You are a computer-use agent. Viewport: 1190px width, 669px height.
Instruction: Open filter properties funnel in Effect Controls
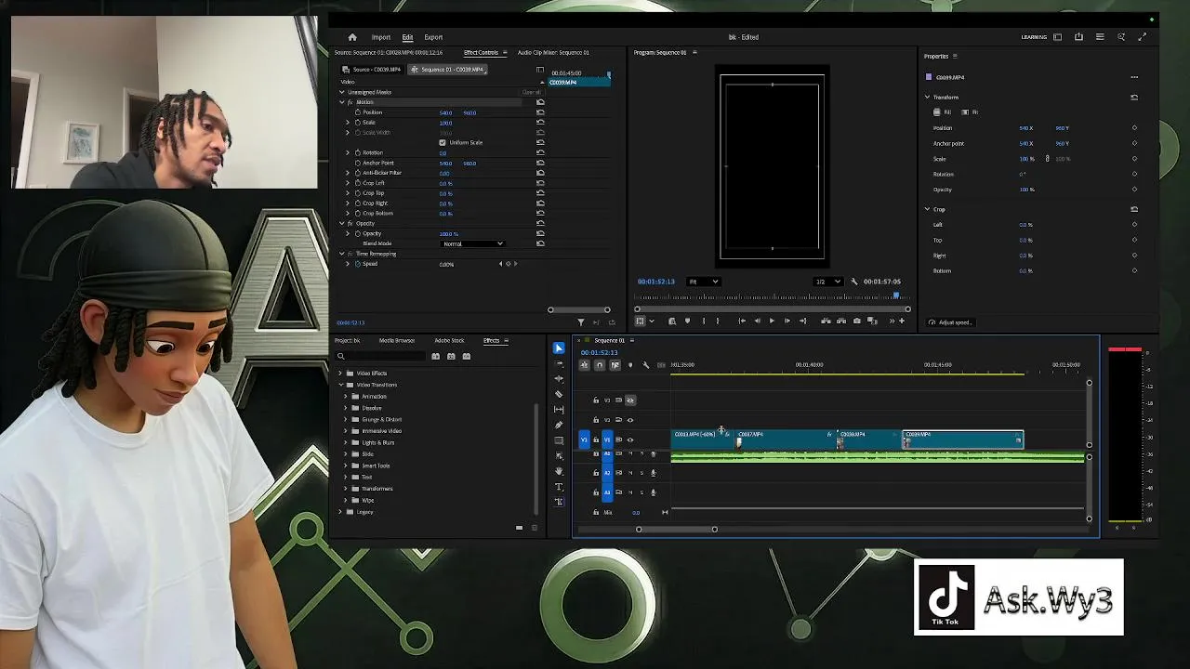(581, 322)
